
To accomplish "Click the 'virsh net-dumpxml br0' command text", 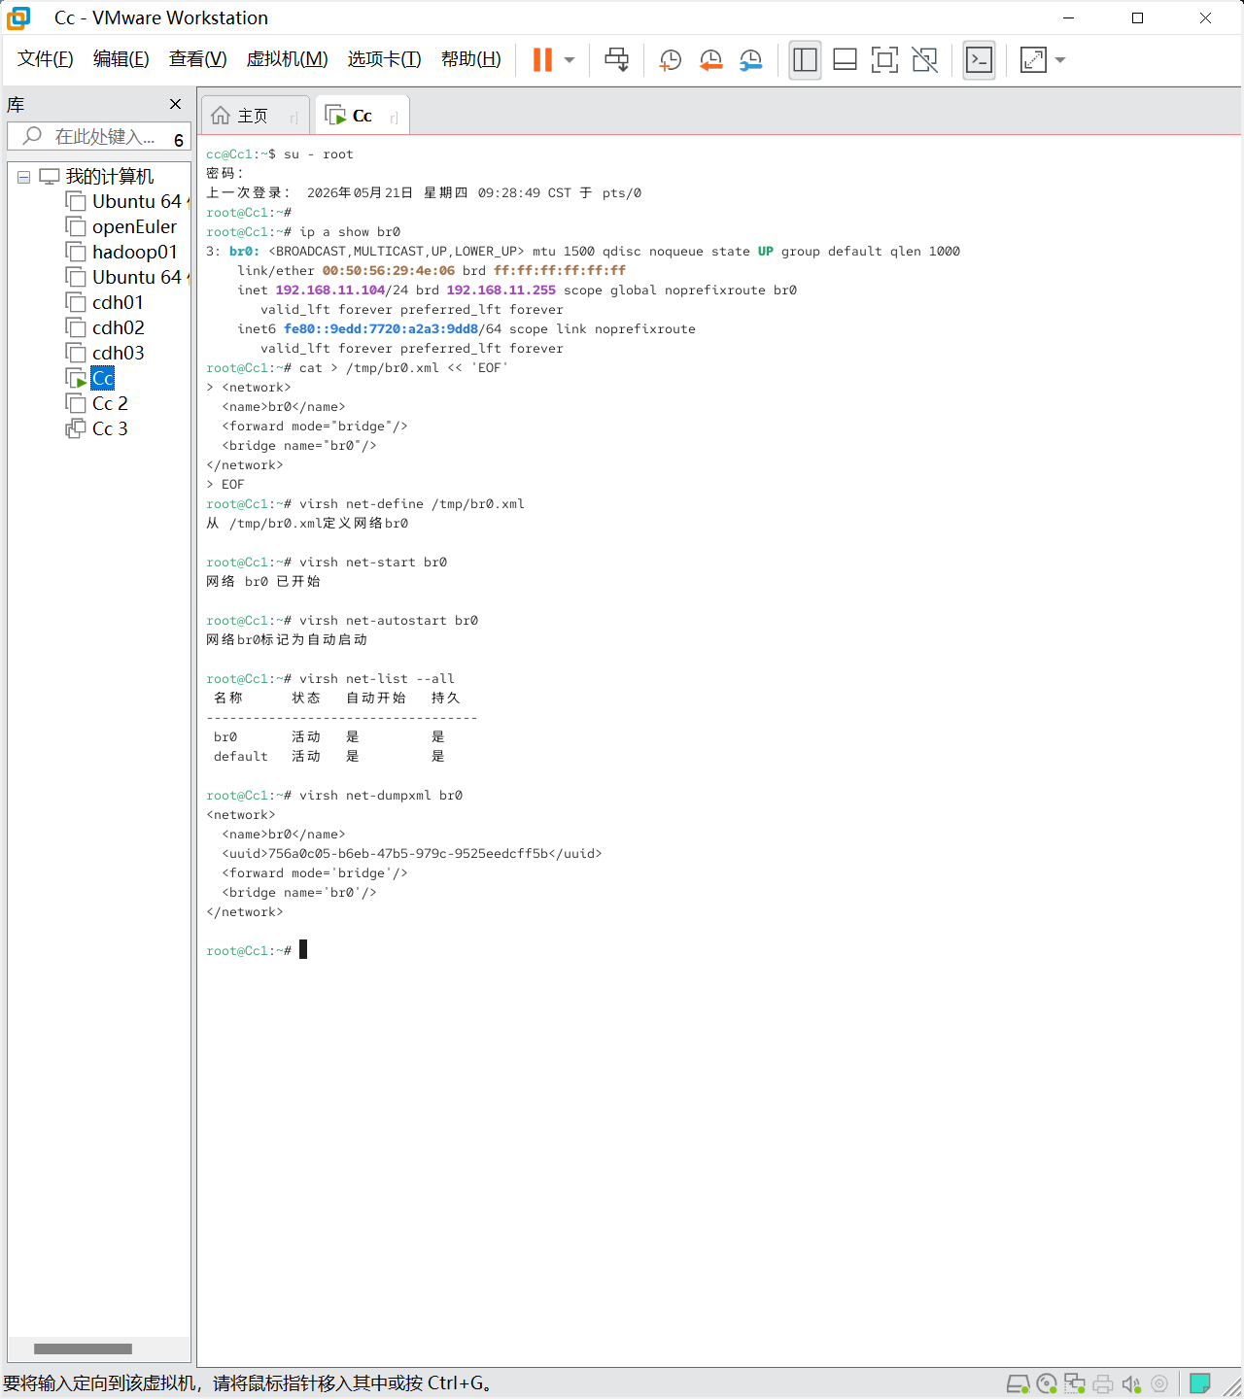I will pos(381,795).
